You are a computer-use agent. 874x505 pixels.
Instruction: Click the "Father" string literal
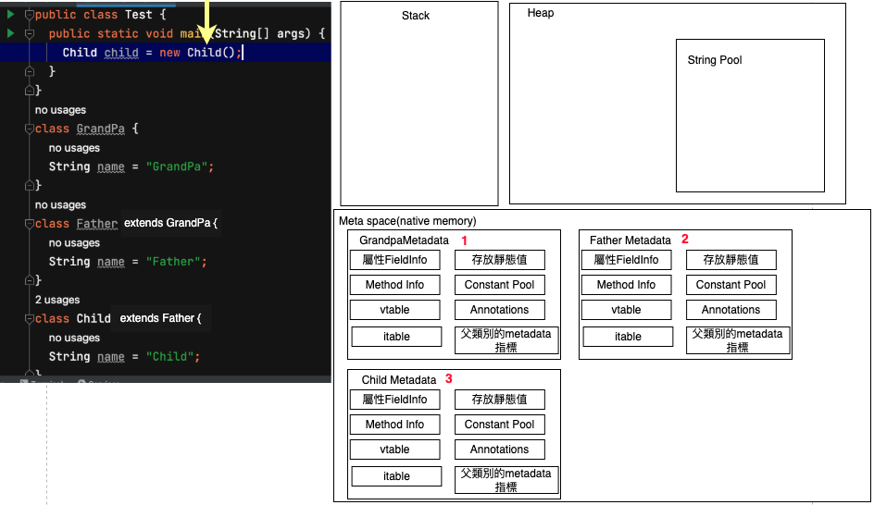pyautogui.click(x=173, y=262)
